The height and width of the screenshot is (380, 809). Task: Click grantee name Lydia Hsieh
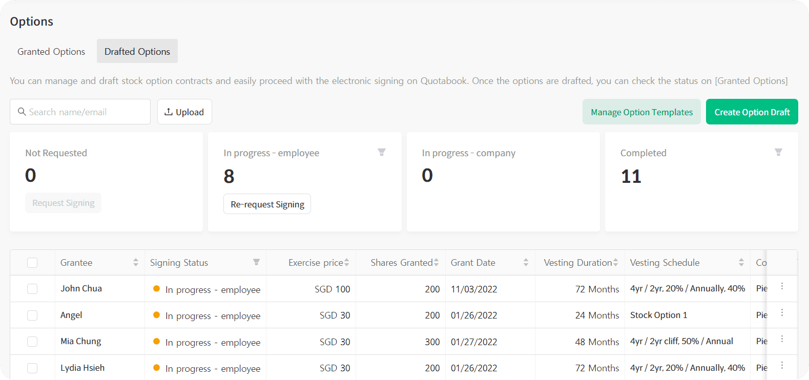click(x=82, y=368)
